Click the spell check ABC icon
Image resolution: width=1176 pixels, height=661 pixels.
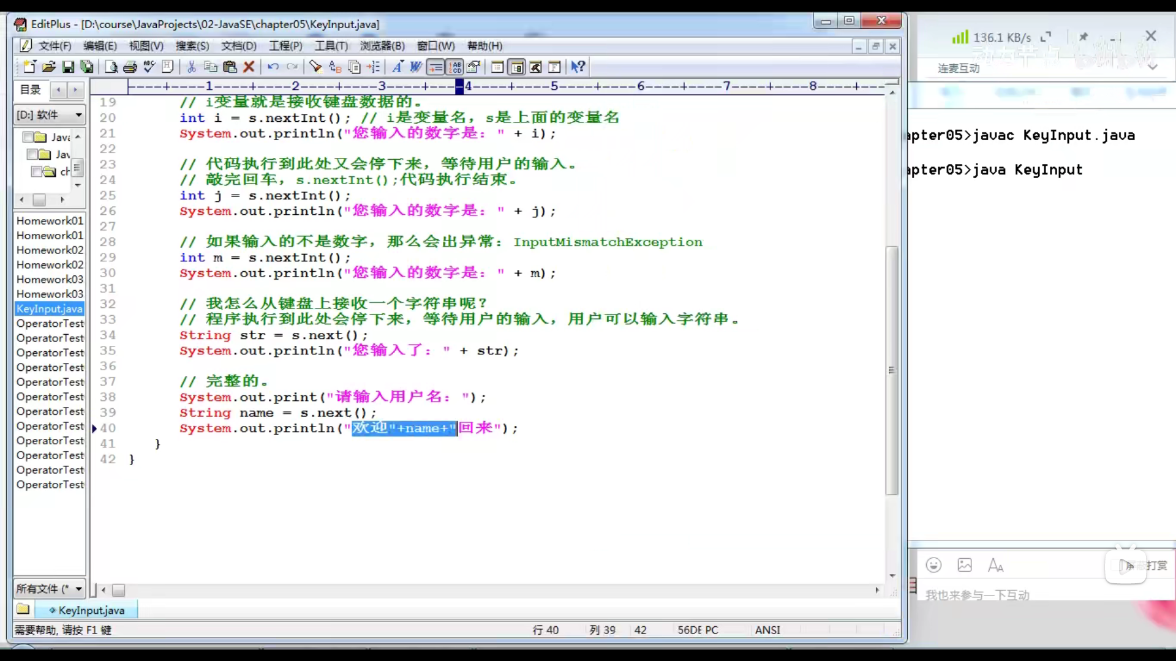point(149,67)
